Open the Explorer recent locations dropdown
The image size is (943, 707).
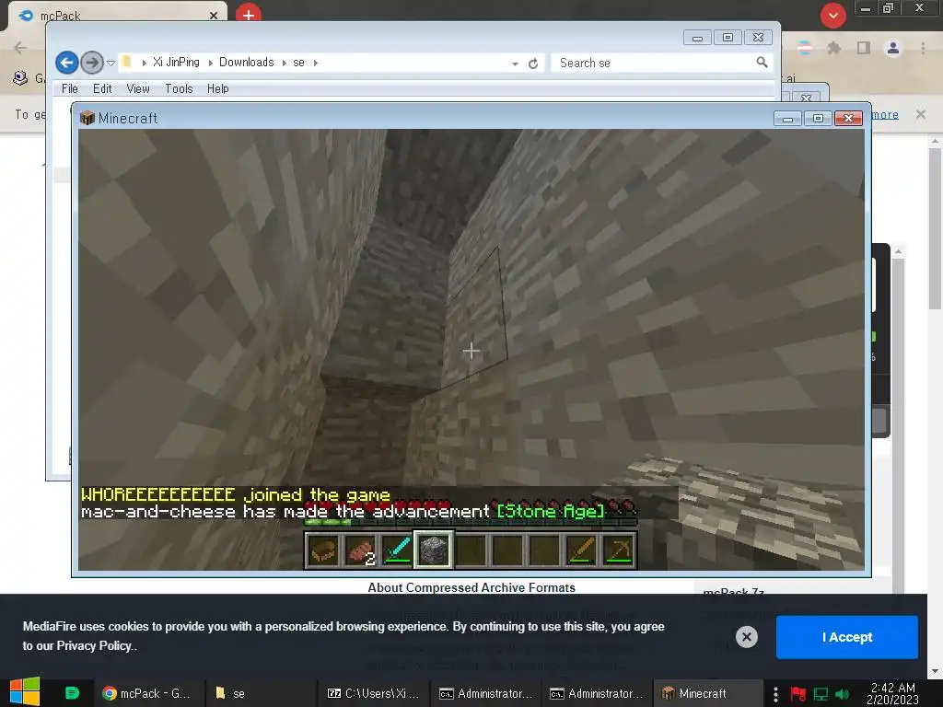coord(111,63)
